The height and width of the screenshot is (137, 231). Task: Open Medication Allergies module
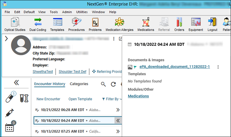pos(119,24)
